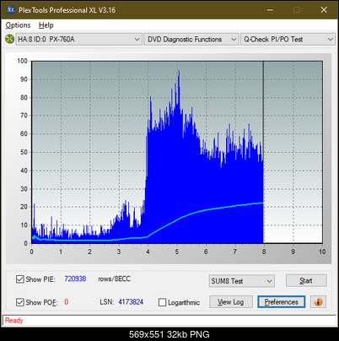Screen dimensions: 339x341
Task: Close the PlexTools window
Action: [x=324, y=10]
